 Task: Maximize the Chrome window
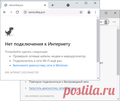pyautogui.click(x=86, y=3)
